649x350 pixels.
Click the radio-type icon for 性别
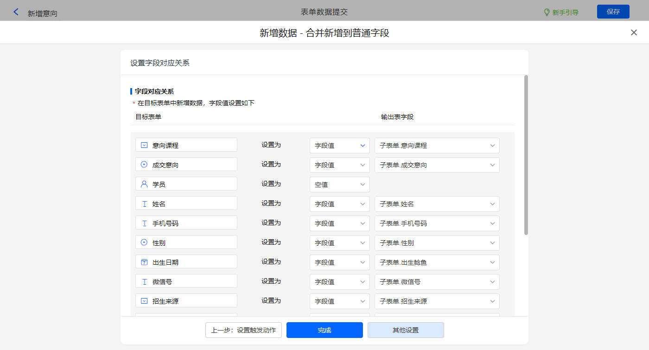coord(144,242)
